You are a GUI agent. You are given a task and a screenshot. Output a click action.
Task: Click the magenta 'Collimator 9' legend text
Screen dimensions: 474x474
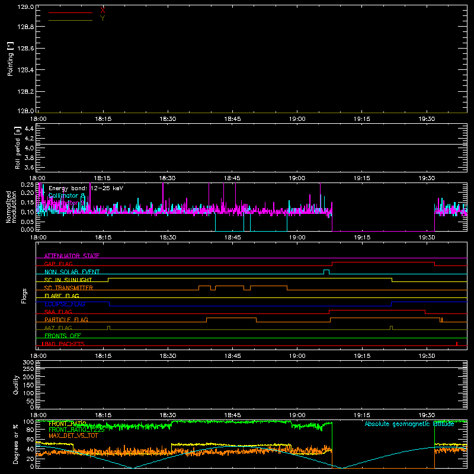(x=66, y=203)
